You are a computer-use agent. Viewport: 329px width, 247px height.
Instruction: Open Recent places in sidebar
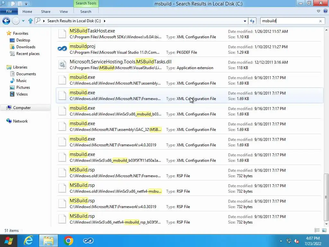coord(28,54)
